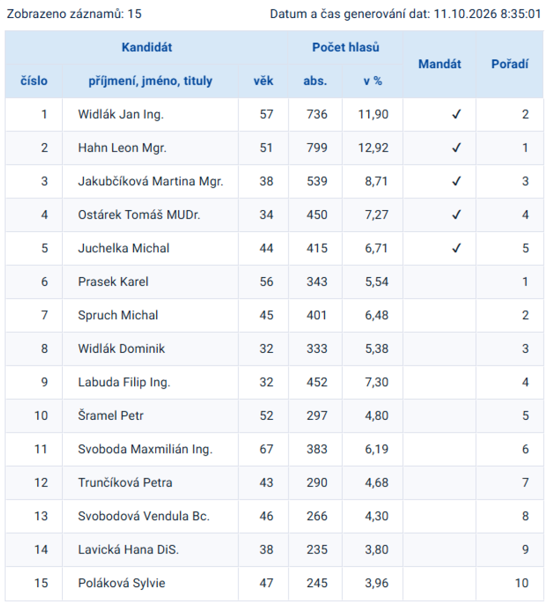548x607 pixels.
Task: Click the "příjmení, jméno, tituly" header
Action: click(150, 81)
